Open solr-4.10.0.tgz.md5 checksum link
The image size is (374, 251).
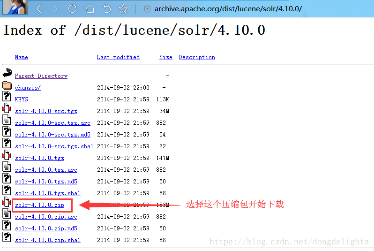pyautogui.click(x=46, y=181)
